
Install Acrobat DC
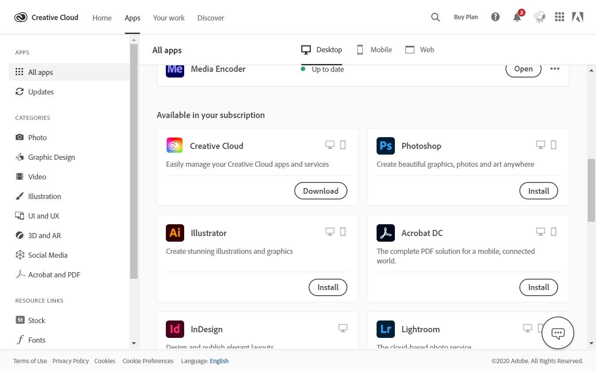(x=539, y=287)
